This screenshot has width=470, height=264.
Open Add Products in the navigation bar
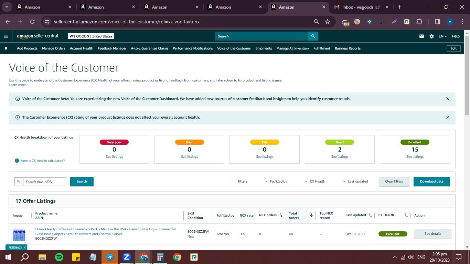pyautogui.click(x=27, y=48)
